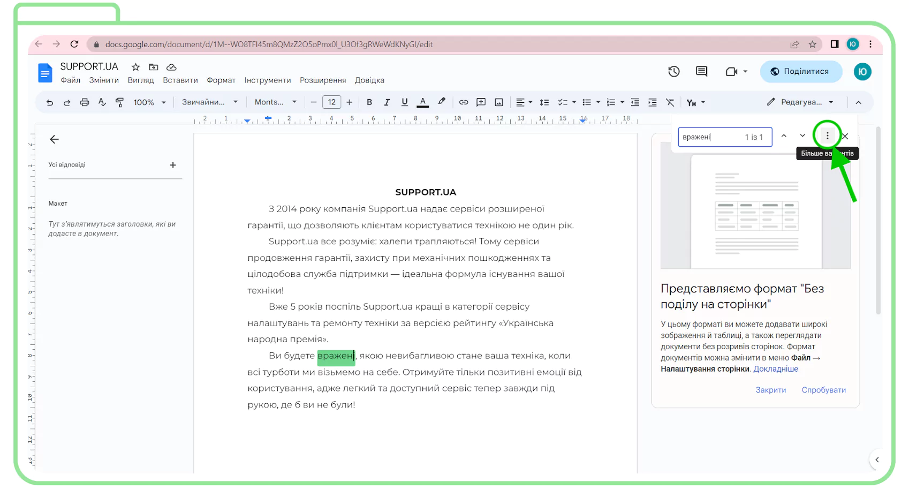909x497 pixels.
Task: Click the Add comment toolbar icon
Action: pyautogui.click(x=481, y=102)
